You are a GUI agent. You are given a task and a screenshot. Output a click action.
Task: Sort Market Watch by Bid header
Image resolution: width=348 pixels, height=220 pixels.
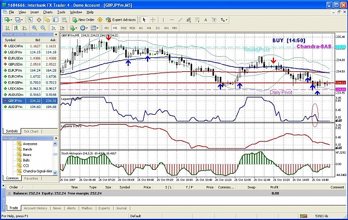pyautogui.click(x=34, y=40)
